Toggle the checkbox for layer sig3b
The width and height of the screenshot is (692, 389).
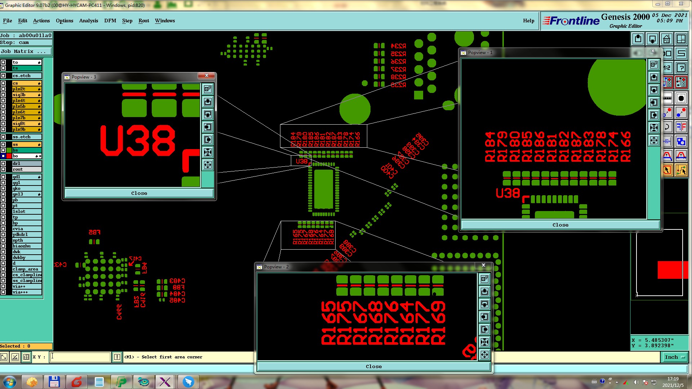click(x=3, y=95)
